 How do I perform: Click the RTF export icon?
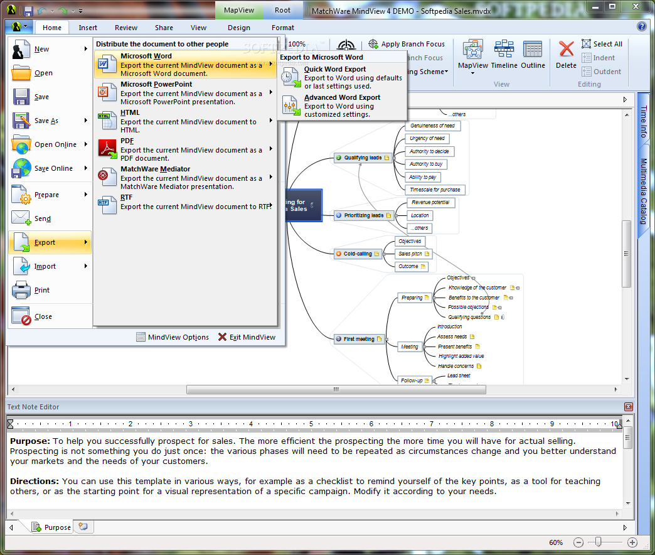click(x=107, y=205)
